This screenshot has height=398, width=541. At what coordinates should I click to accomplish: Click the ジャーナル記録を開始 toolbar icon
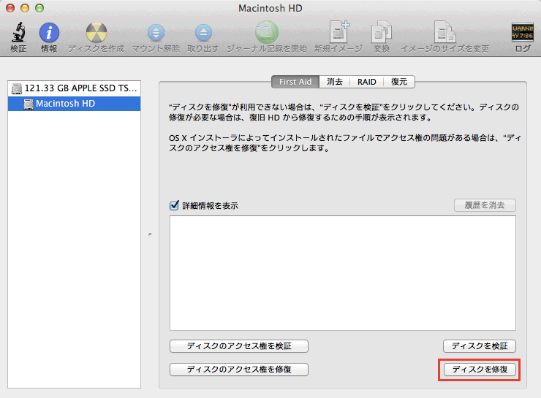[x=266, y=31]
